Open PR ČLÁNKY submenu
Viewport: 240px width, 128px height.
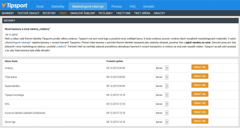point(106,13)
